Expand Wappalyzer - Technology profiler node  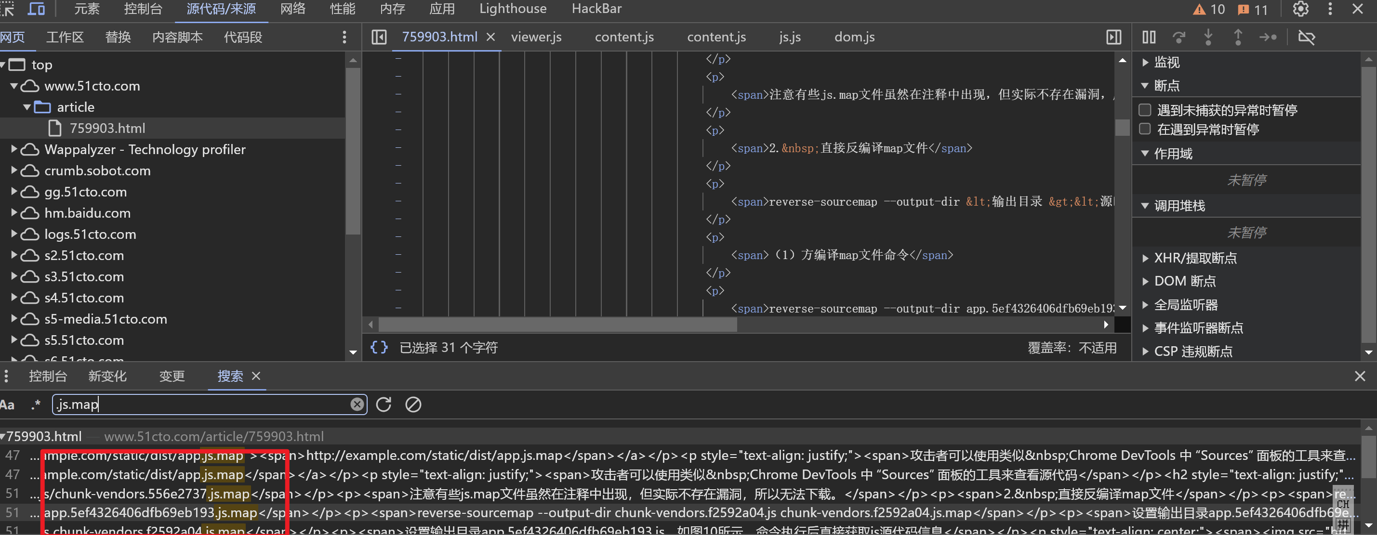pyautogui.click(x=14, y=150)
